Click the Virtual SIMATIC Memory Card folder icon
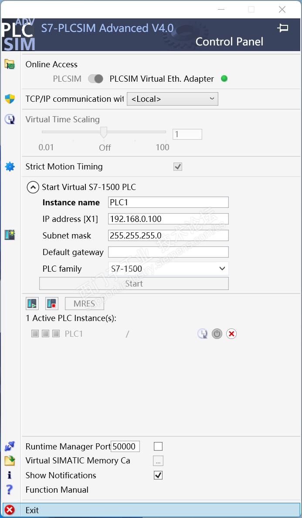 pyautogui.click(x=10, y=460)
